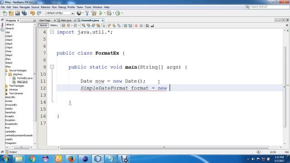Open the Output panel button

[11, 152]
